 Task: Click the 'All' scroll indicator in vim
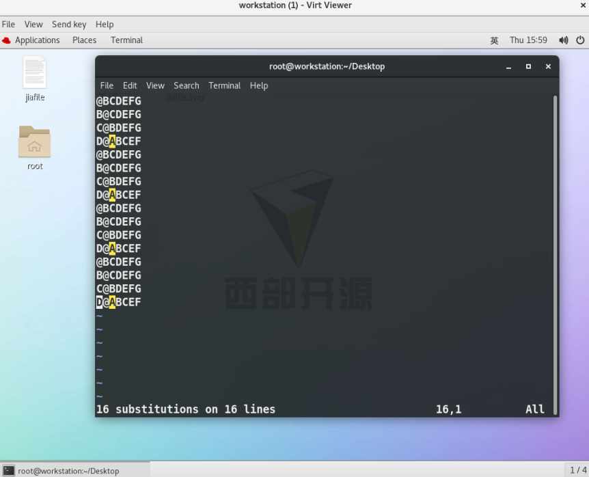(x=535, y=409)
